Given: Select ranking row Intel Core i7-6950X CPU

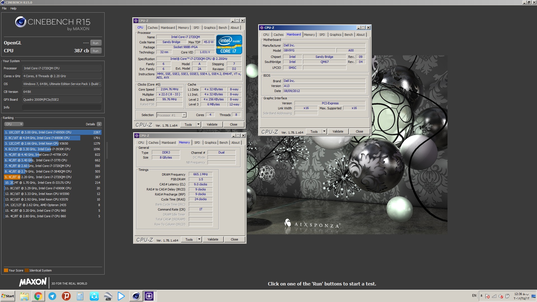Looking at the screenshot, I should [53, 132].
